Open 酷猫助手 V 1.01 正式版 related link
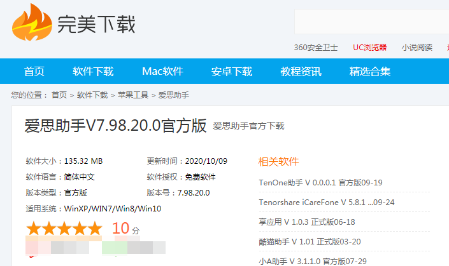The image size is (449, 266). pyautogui.click(x=310, y=241)
